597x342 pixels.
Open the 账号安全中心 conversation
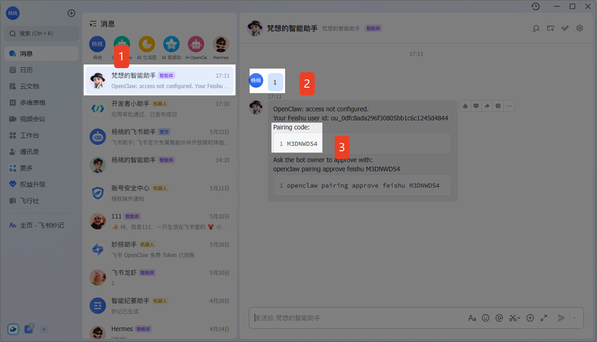(x=160, y=193)
